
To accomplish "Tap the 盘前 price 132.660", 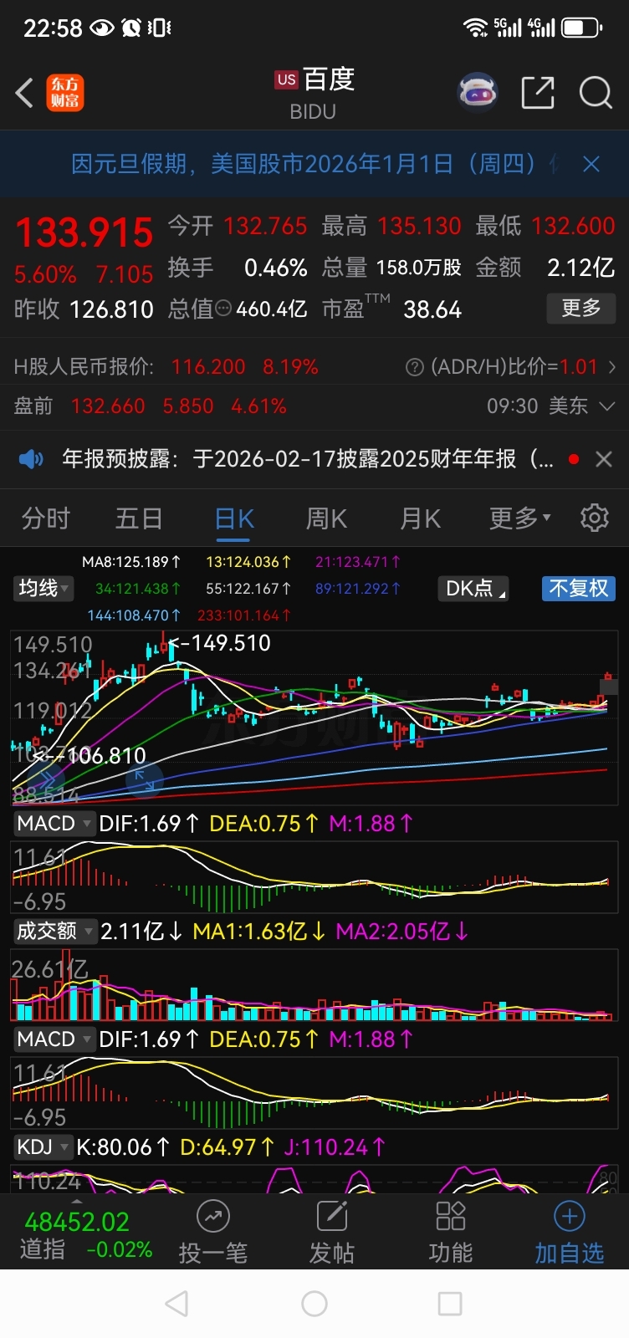I will [108, 406].
